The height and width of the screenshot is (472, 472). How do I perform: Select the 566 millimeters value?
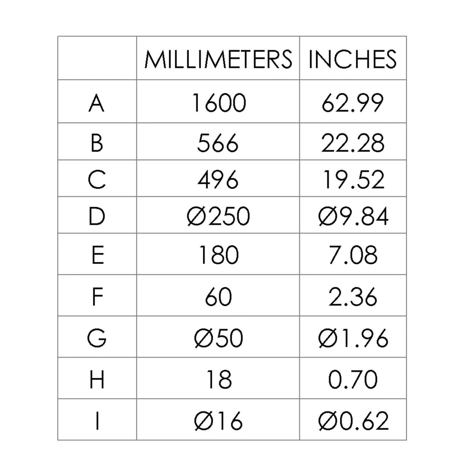[218, 143]
